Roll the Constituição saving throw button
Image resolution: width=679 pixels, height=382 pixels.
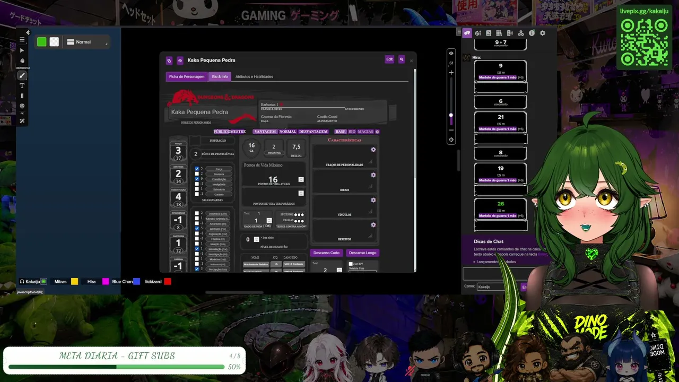pyautogui.click(x=219, y=179)
